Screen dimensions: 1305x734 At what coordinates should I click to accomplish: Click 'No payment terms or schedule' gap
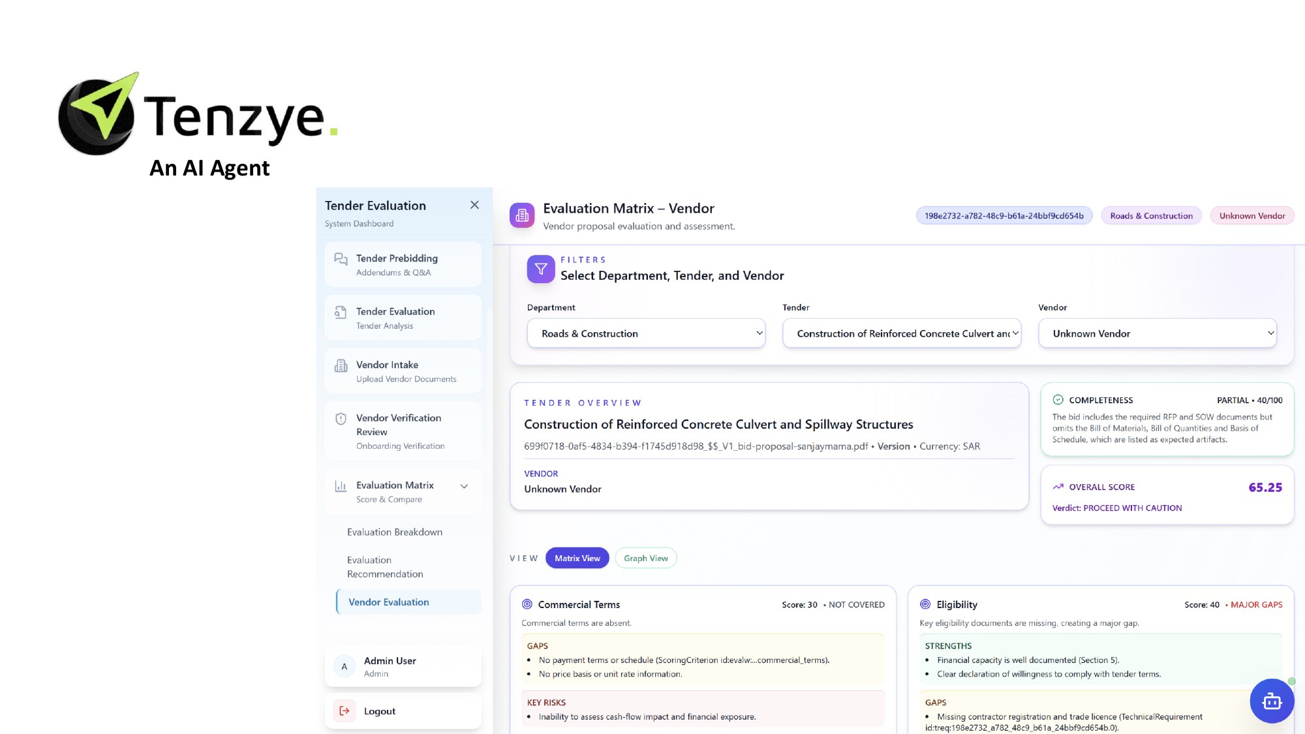(x=684, y=660)
